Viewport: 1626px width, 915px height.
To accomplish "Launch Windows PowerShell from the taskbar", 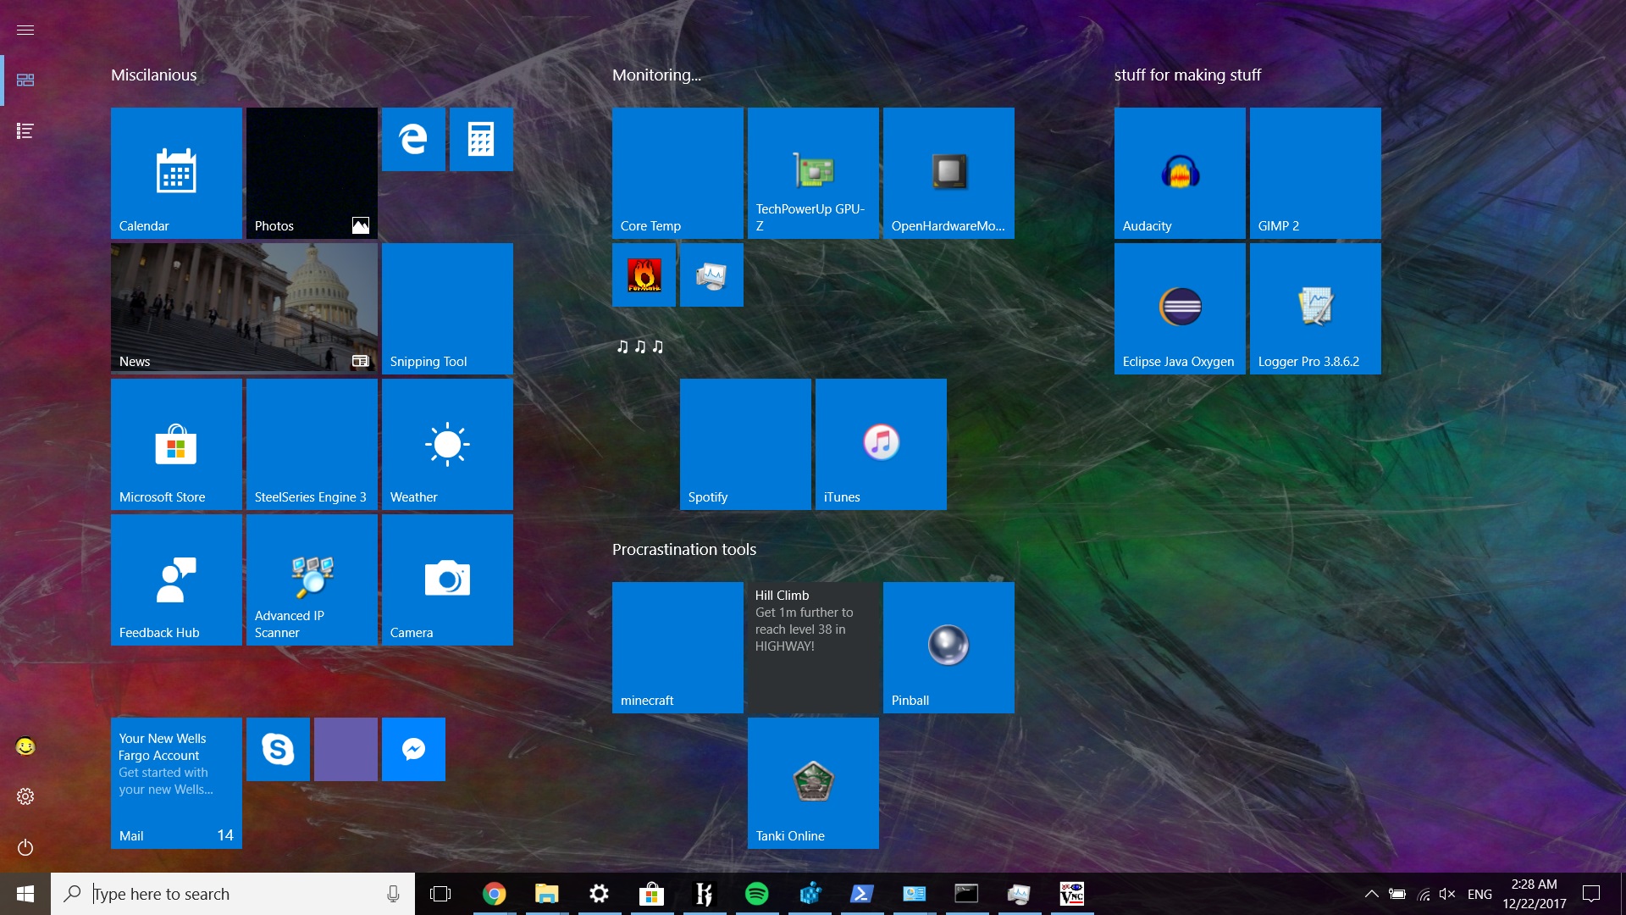I will [861, 894].
